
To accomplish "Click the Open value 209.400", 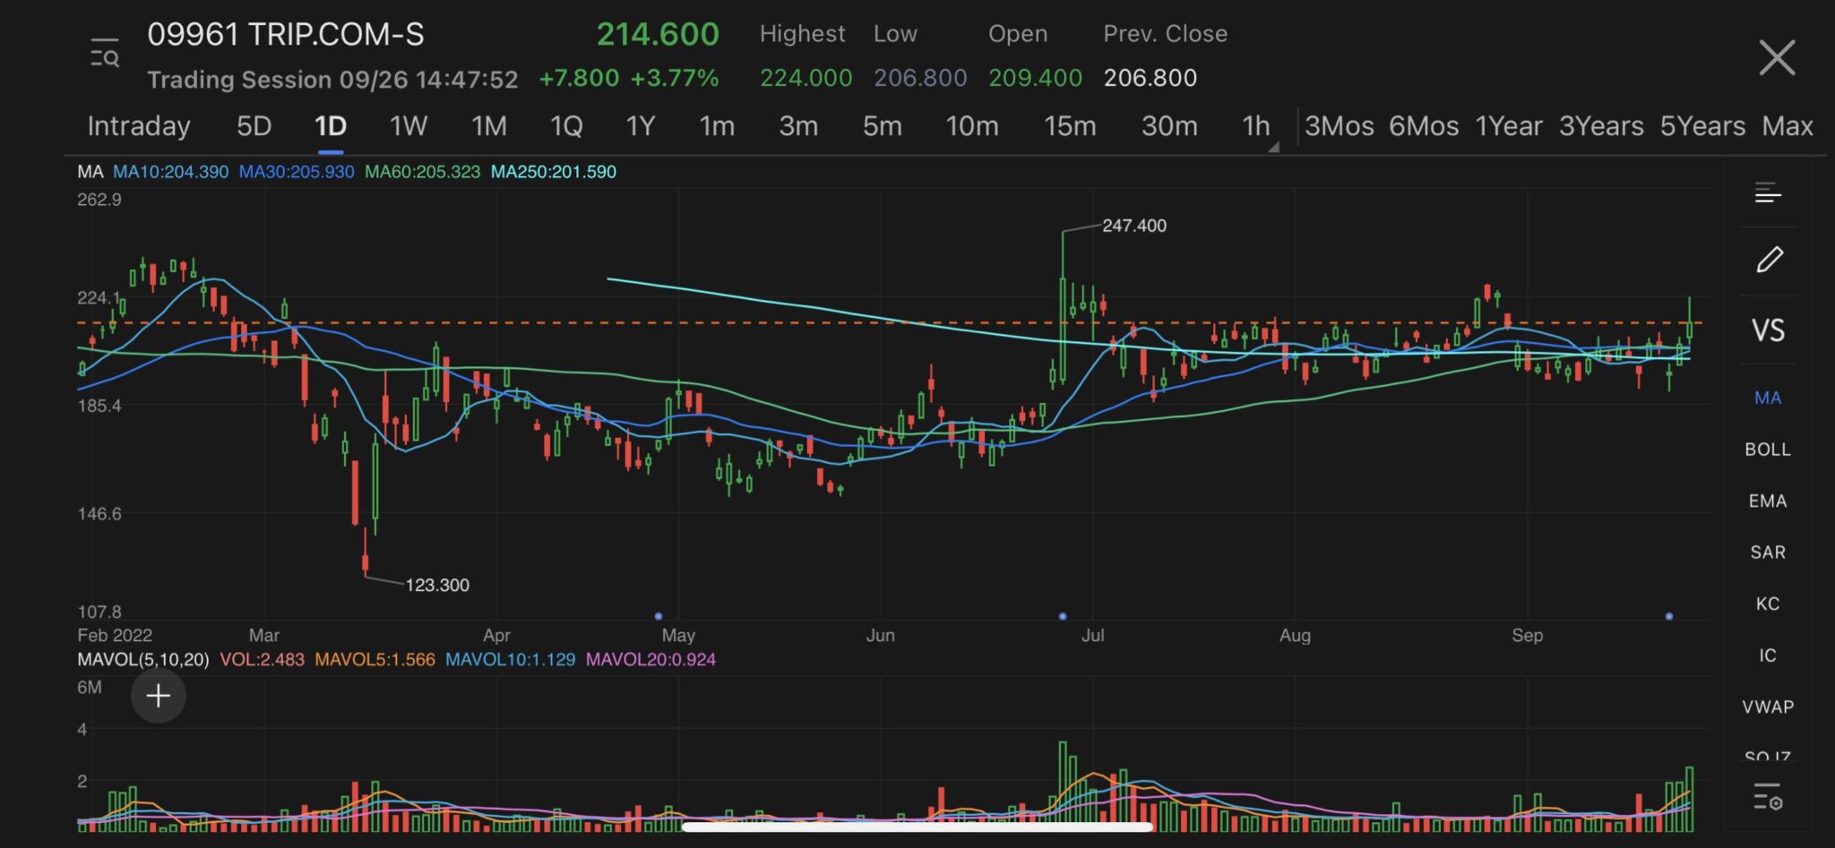I will tap(1035, 78).
